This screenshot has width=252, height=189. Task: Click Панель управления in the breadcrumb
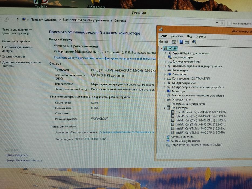pos(44,20)
